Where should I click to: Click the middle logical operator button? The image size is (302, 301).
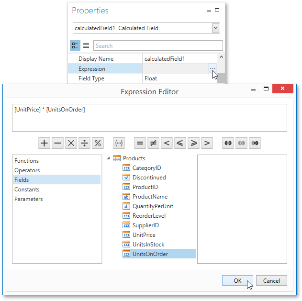tap(241, 143)
